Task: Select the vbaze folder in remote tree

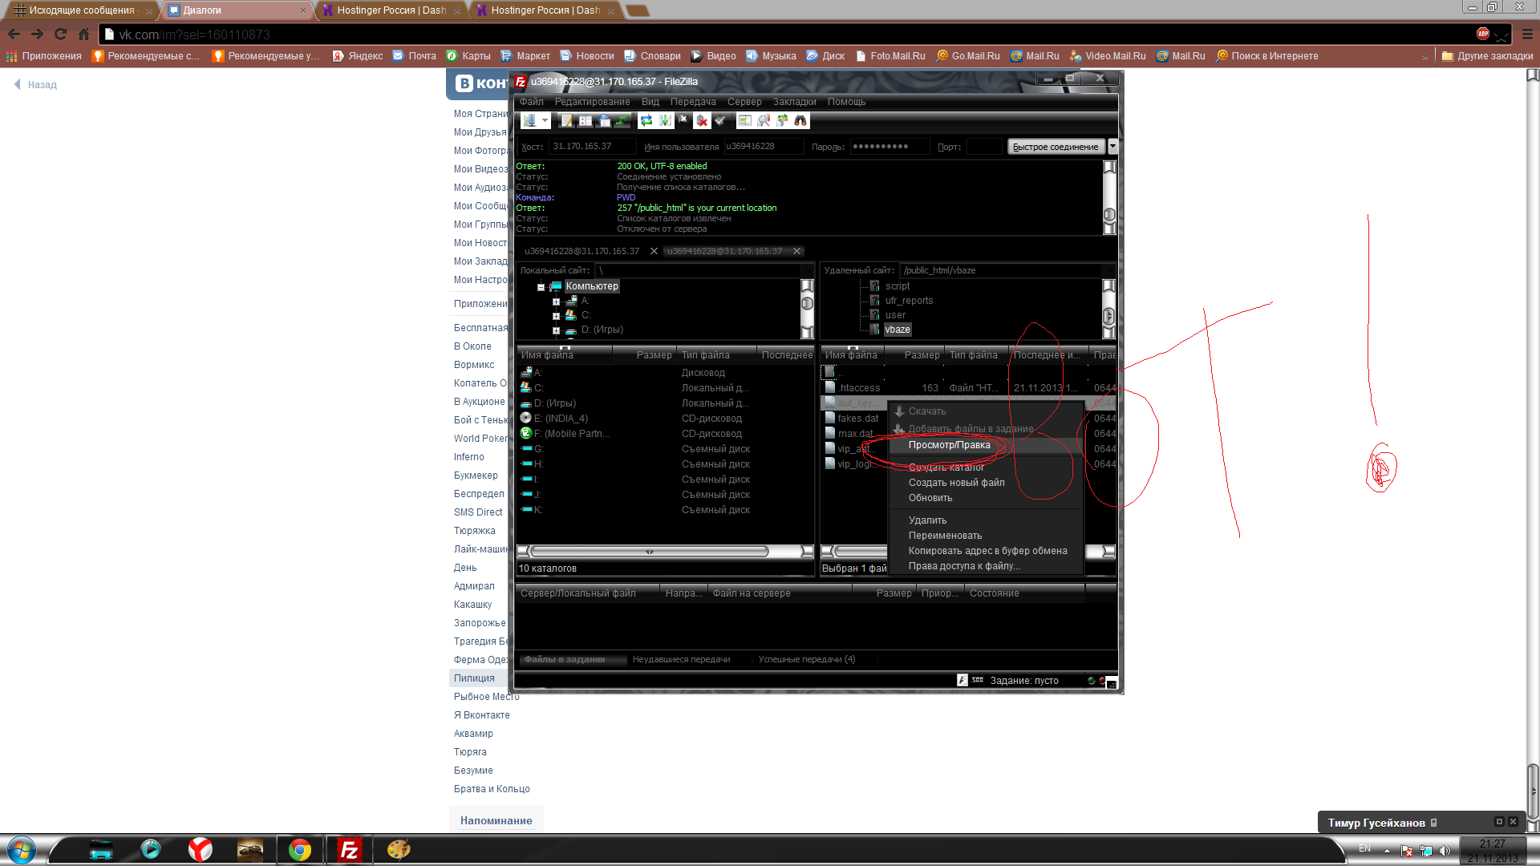Action: 898,330
